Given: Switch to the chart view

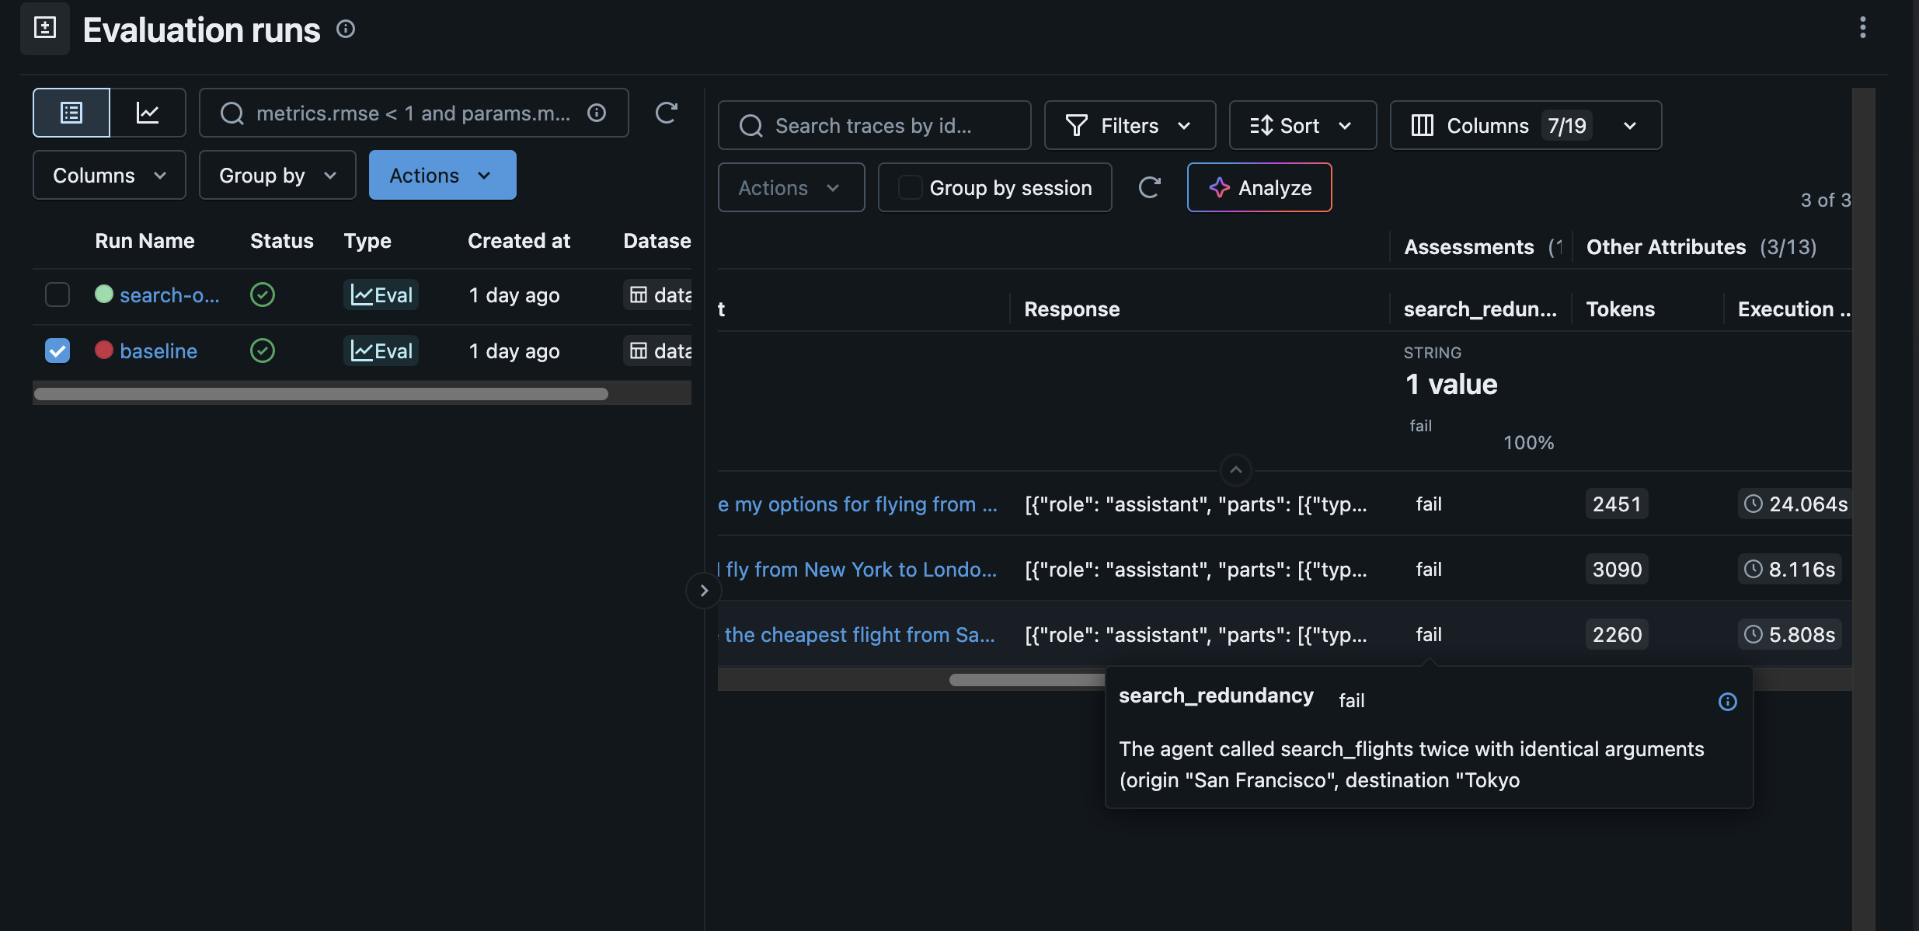Looking at the screenshot, I should [148, 113].
